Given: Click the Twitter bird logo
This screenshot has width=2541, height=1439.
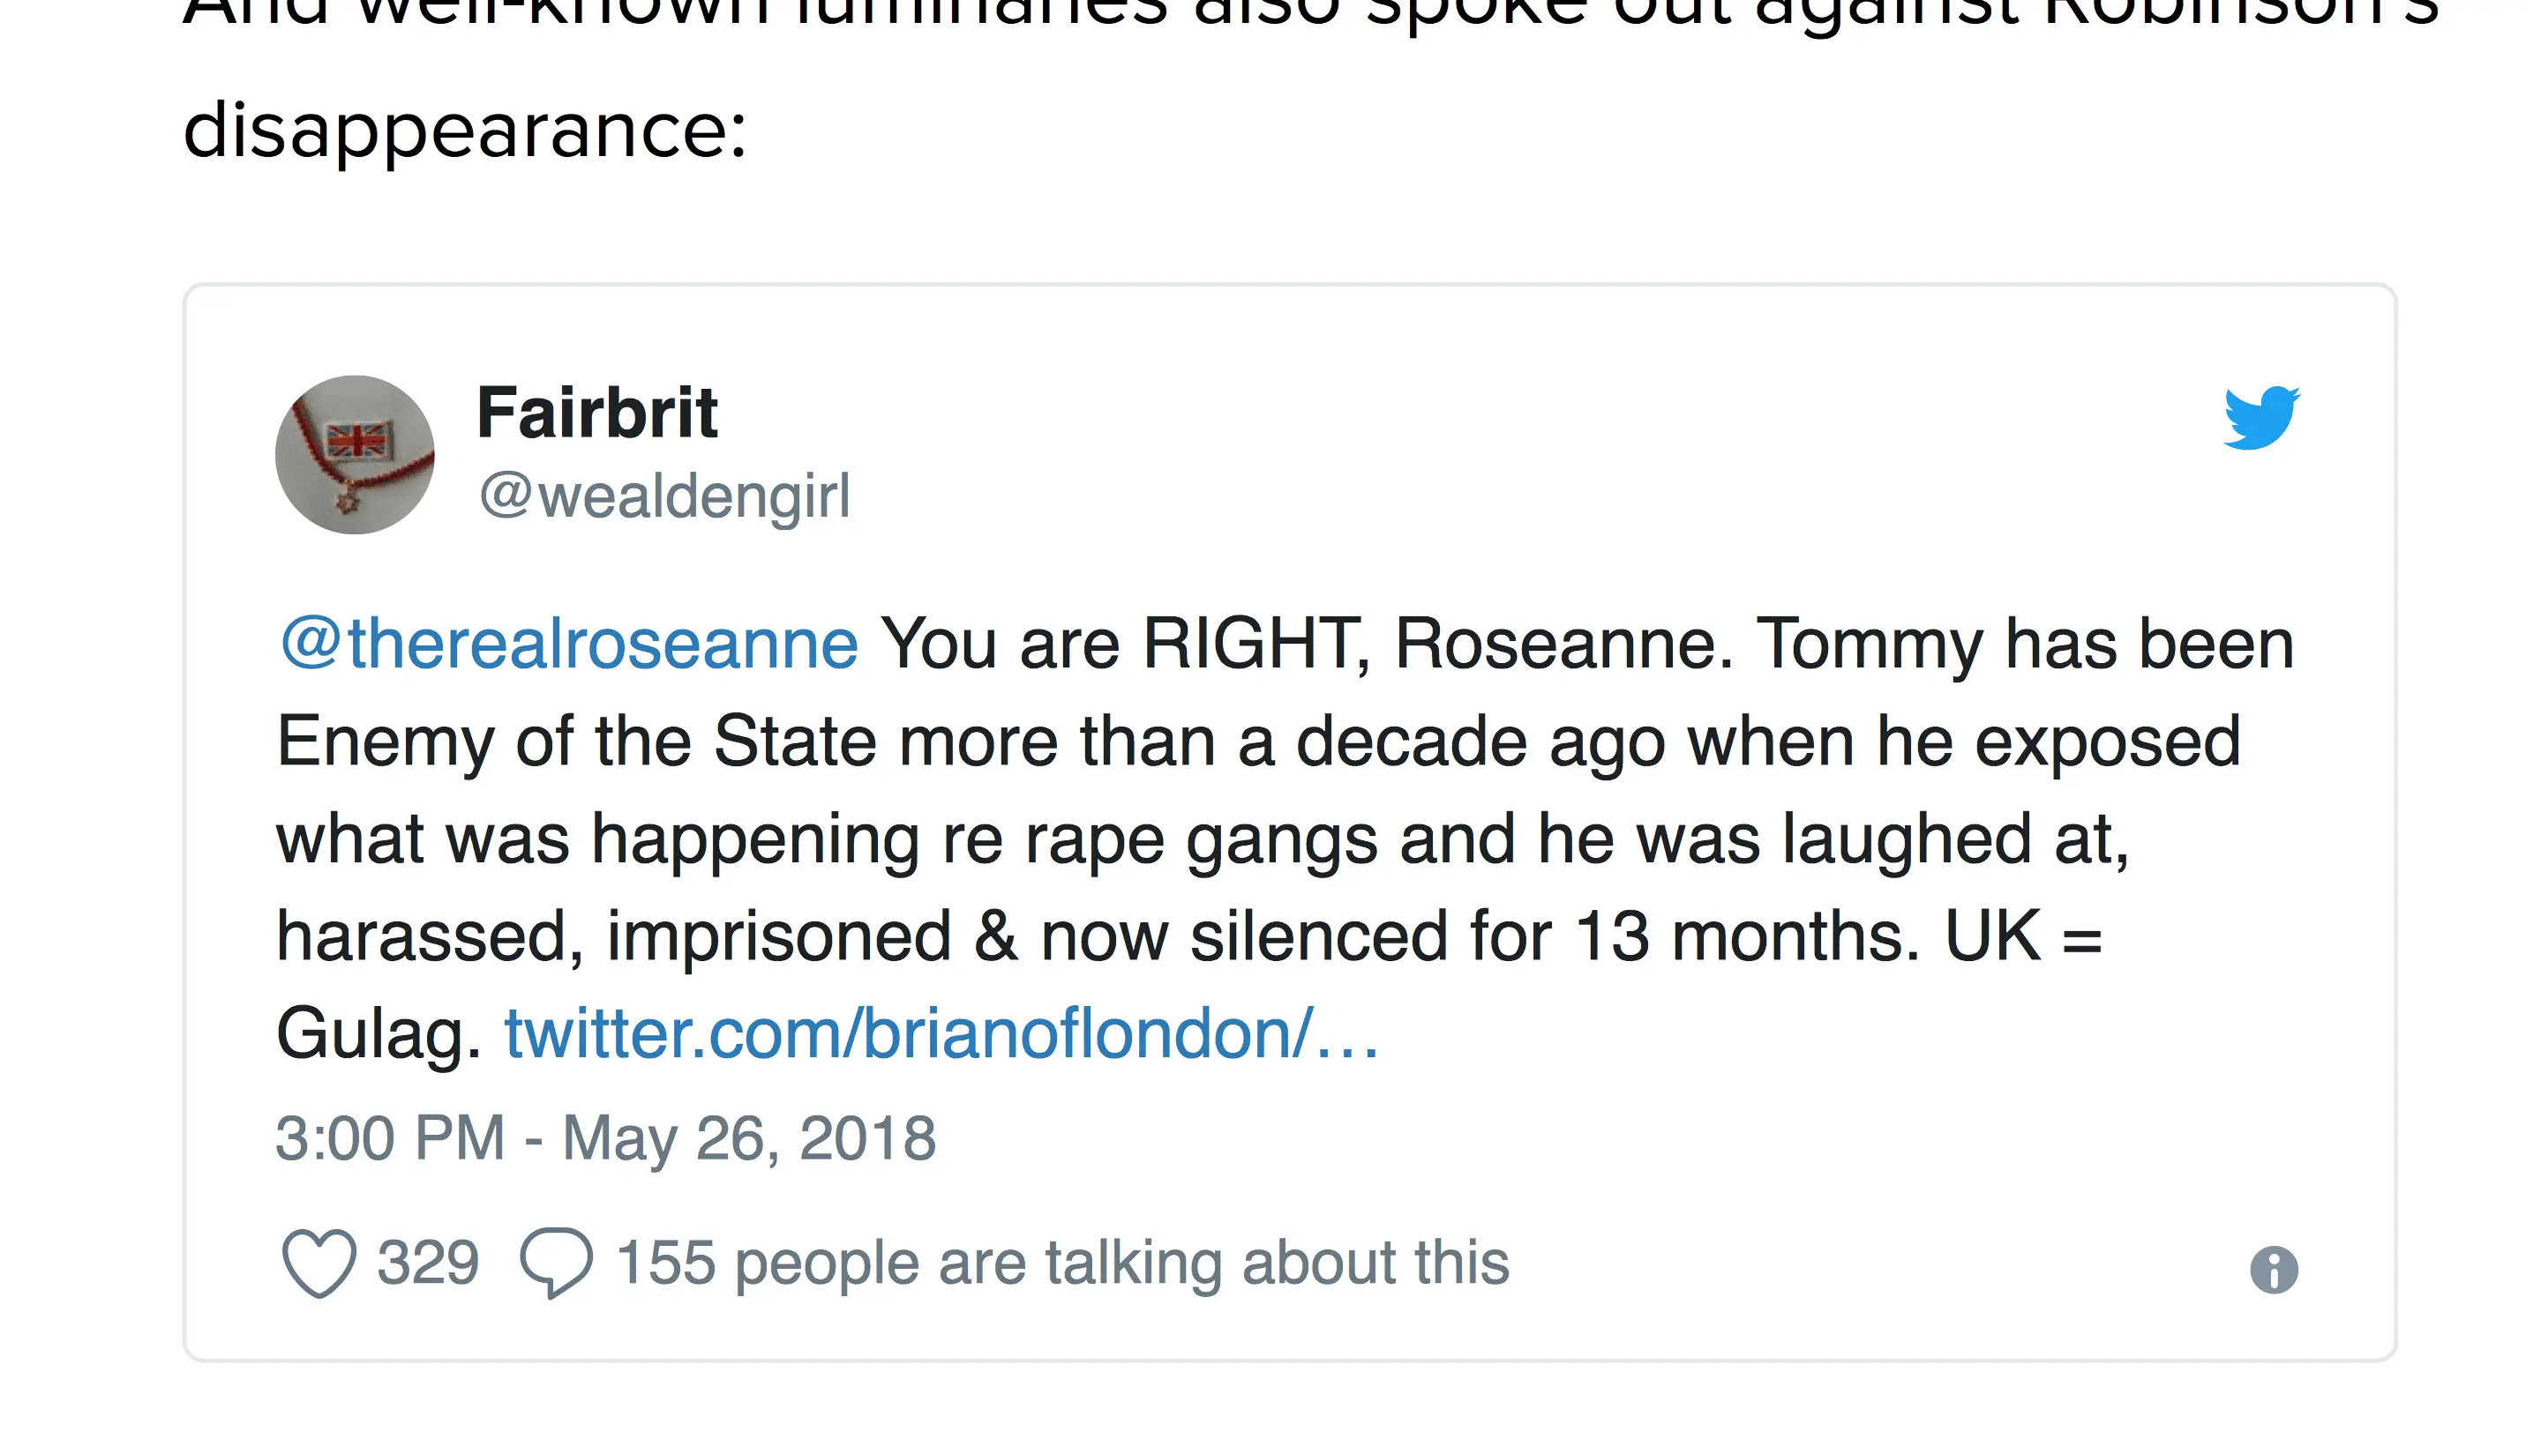Looking at the screenshot, I should [x=2260, y=417].
